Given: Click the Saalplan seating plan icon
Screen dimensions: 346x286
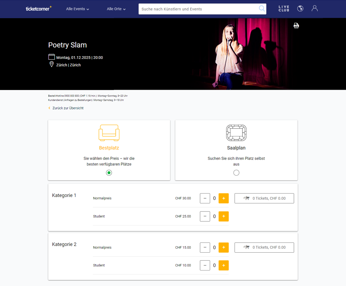Looking at the screenshot, I should (236, 133).
